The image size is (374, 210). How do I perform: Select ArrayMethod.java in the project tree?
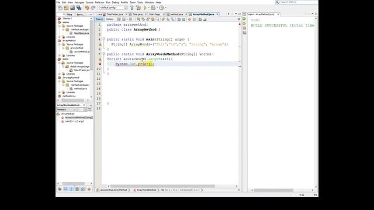pos(82,52)
